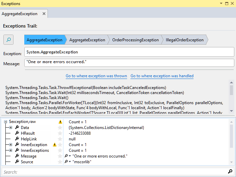Image resolution: width=236 pixels, height=177 pixels.
Task: Click the magnifier search button beside exceptions trail
Action: tap(8, 40)
